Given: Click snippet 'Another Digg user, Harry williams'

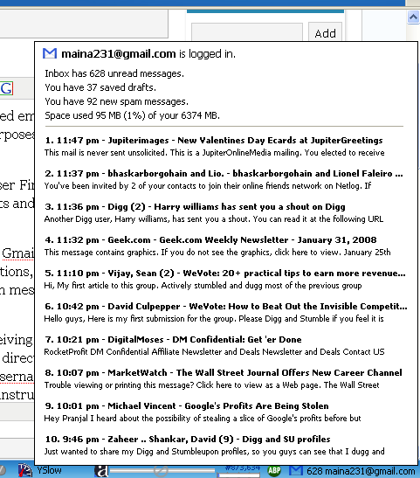Looking at the screenshot, I should point(214,219).
